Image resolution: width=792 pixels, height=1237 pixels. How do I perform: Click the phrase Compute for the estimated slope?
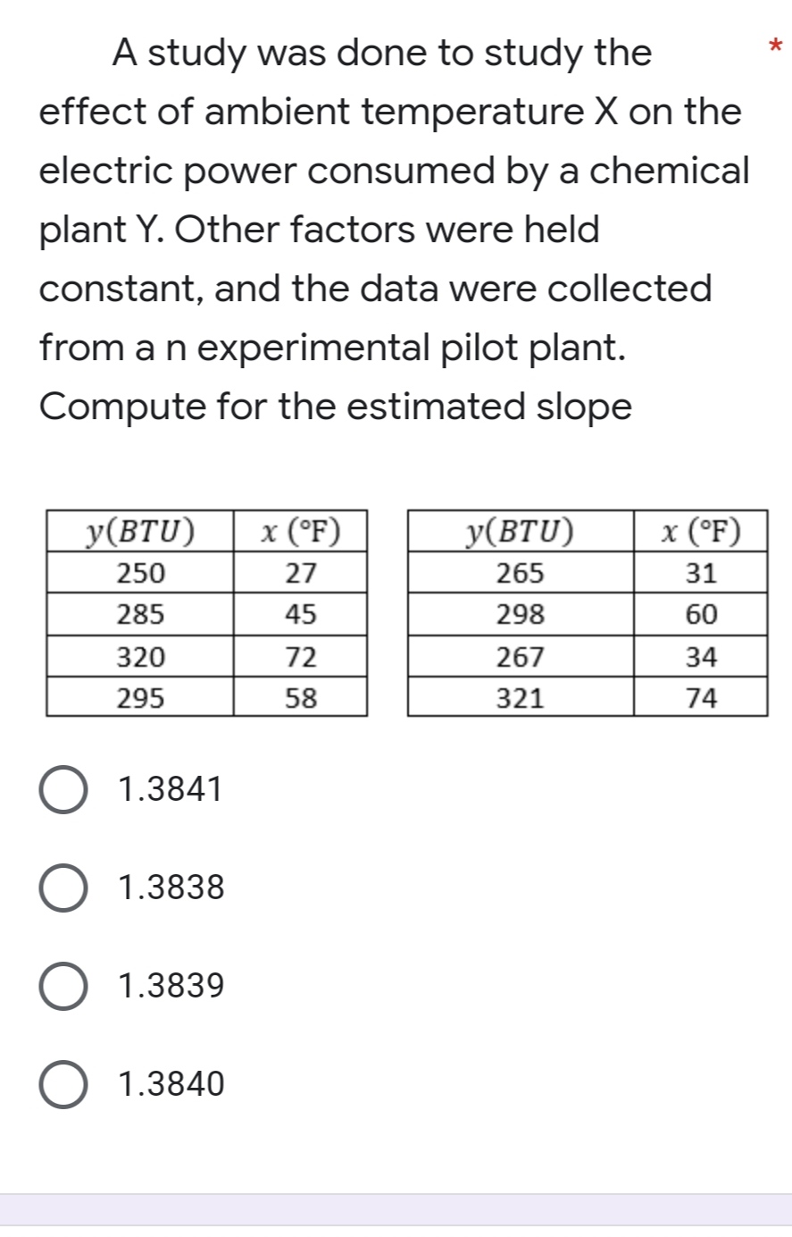pyautogui.click(x=335, y=407)
